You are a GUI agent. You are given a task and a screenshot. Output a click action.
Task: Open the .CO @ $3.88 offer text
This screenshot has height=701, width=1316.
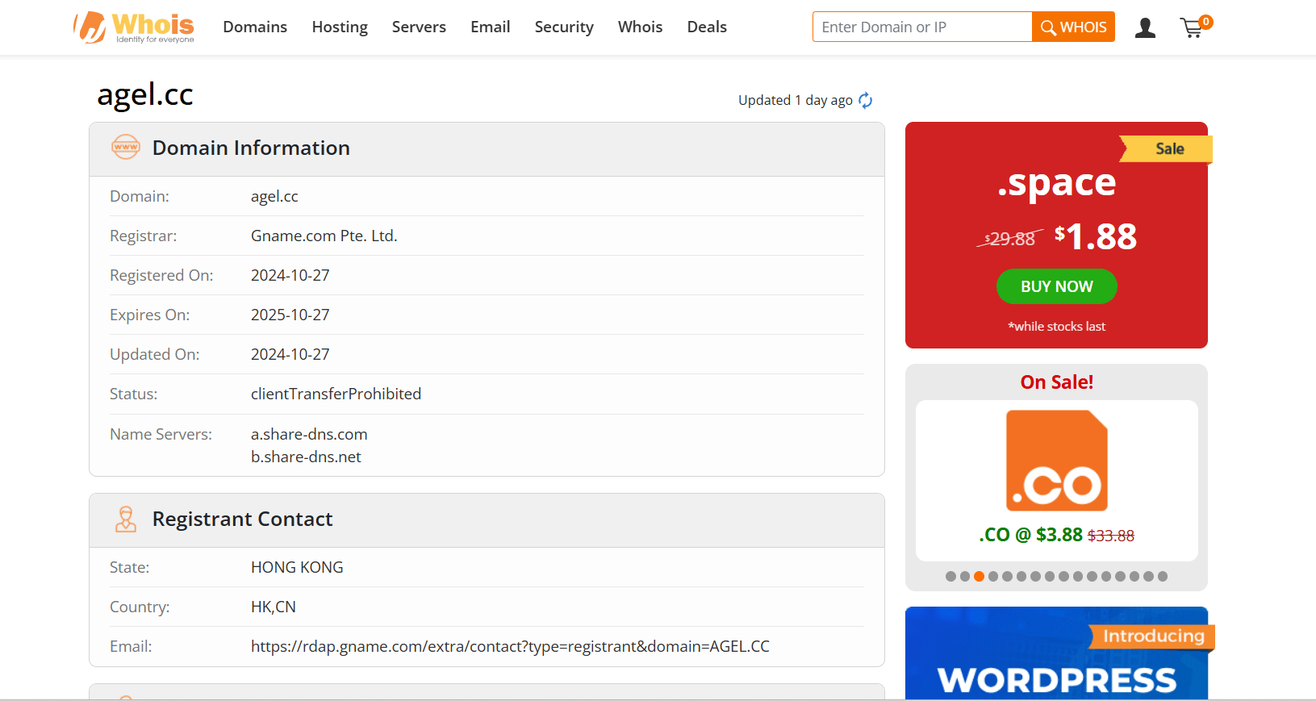tap(1030, 535)
